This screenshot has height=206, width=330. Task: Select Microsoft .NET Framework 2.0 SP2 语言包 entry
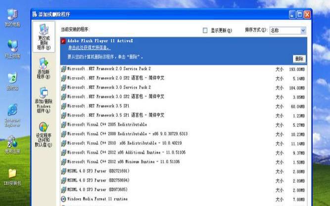pos(184,78)
